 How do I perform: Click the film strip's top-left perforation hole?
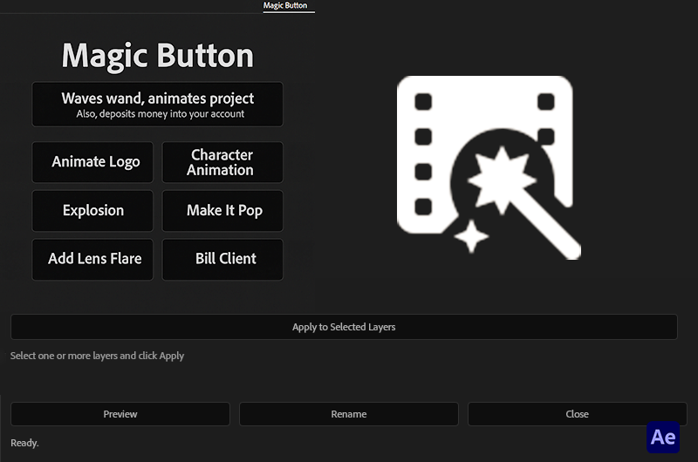pyautogui.click(x=423, y=103)
